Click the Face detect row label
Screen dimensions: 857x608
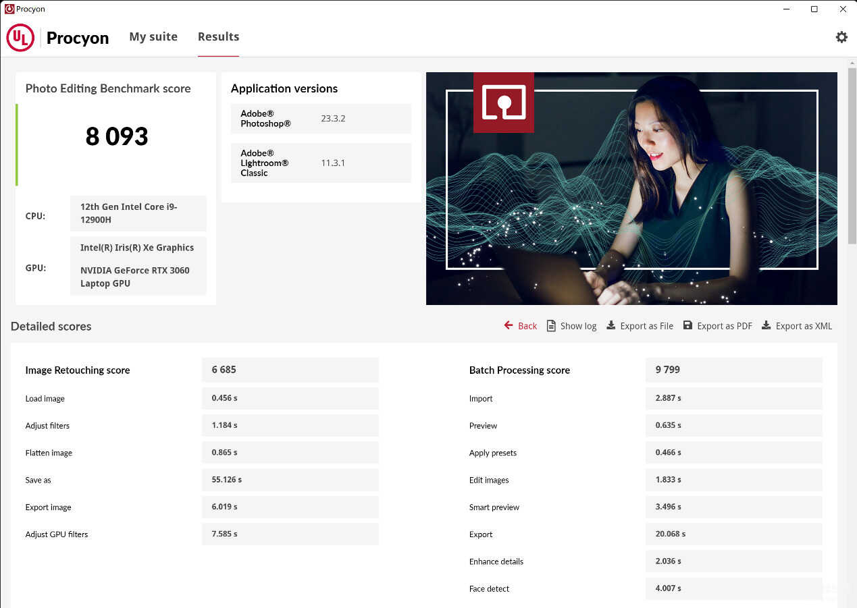pos(490,589)
